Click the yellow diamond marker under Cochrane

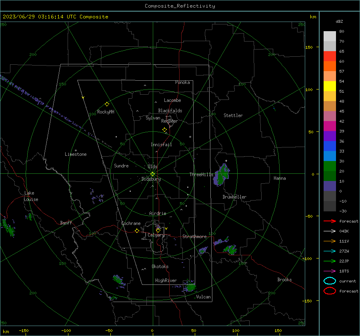[x=137, y=231]
